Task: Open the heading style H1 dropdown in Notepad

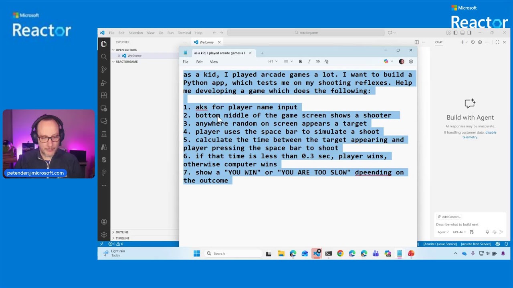Action: coord(273,62)
